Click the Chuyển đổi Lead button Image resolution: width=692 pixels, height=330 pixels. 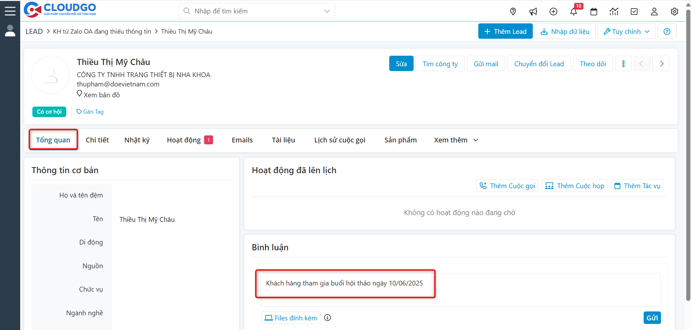(539, 64)
